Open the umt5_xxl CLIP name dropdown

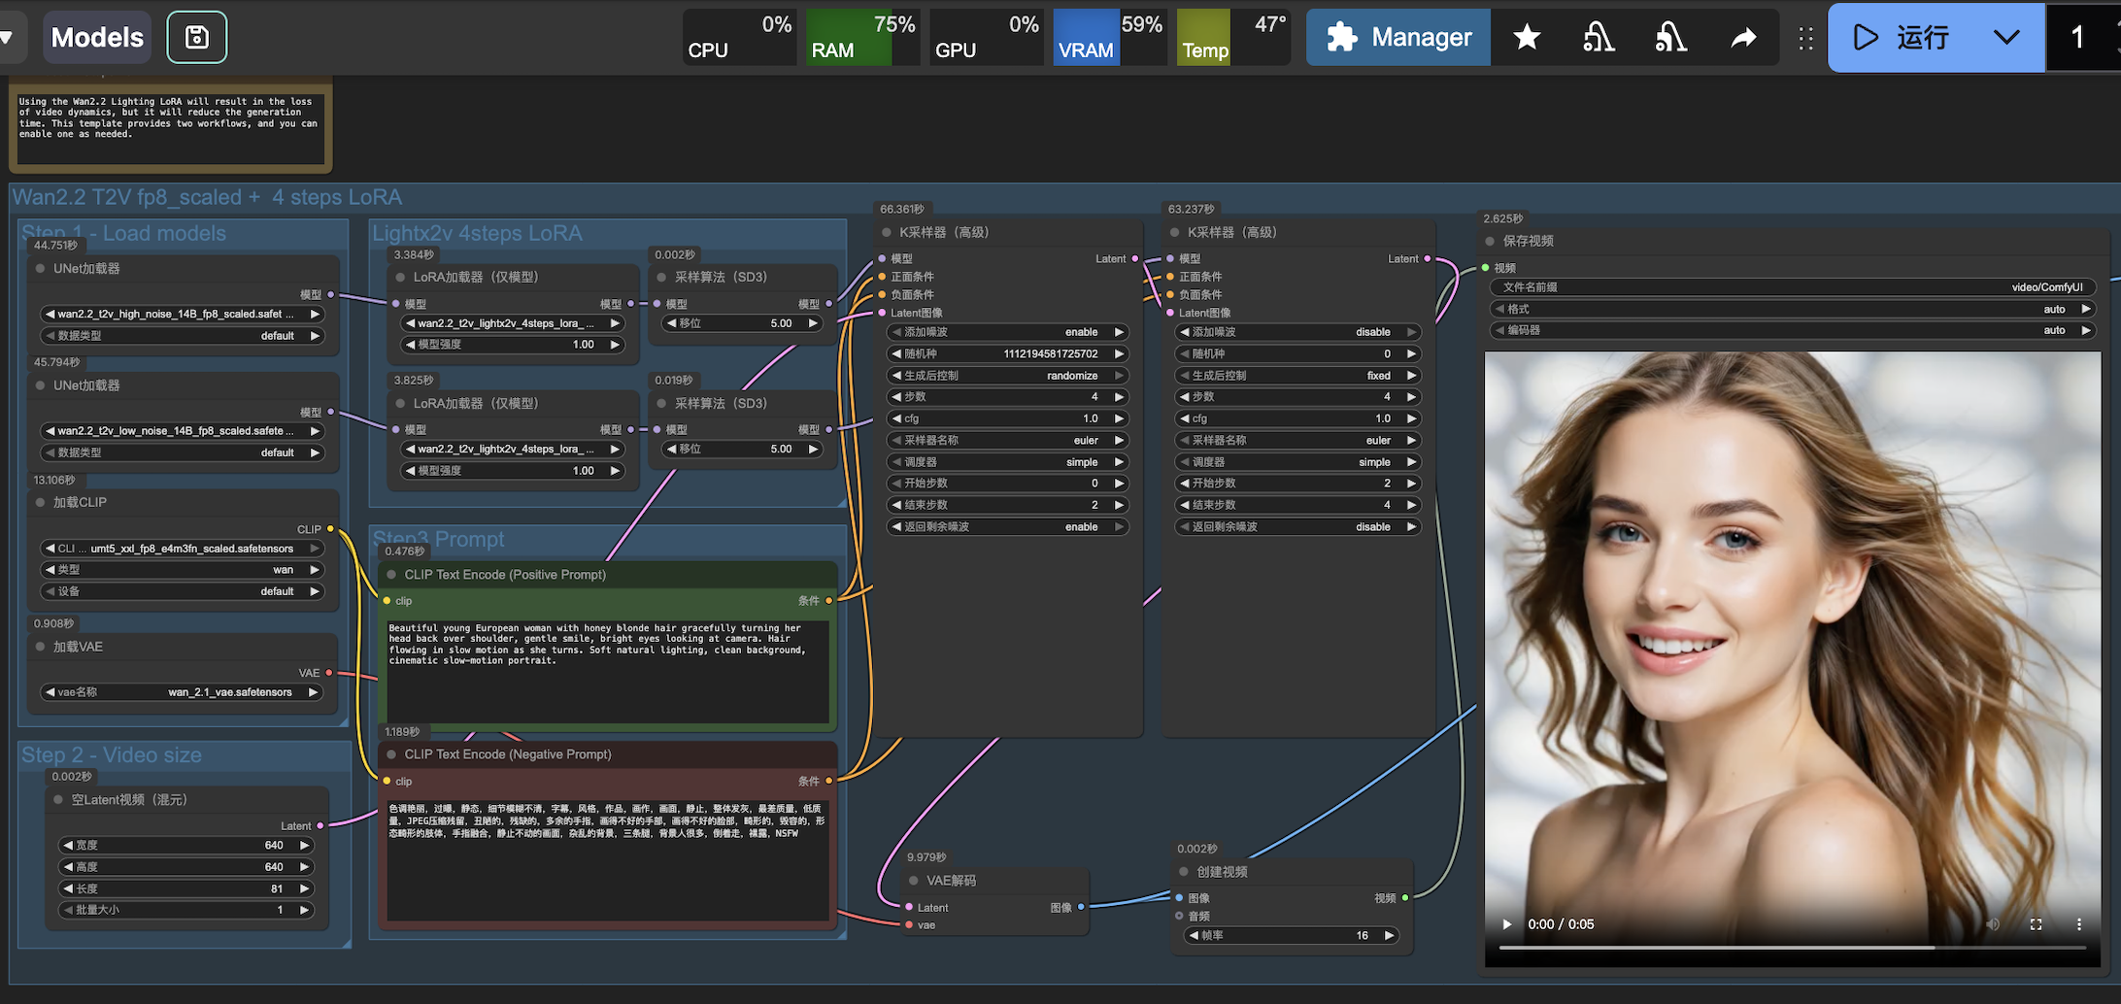click(x=182, y=549)
